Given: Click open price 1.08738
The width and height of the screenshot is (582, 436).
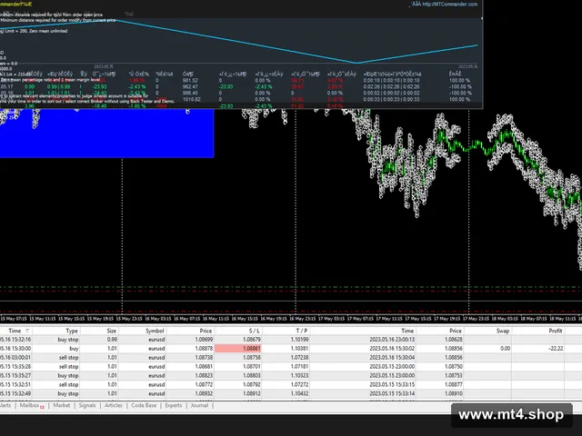Looking at the screenshot, I should [x=204, y=357].
